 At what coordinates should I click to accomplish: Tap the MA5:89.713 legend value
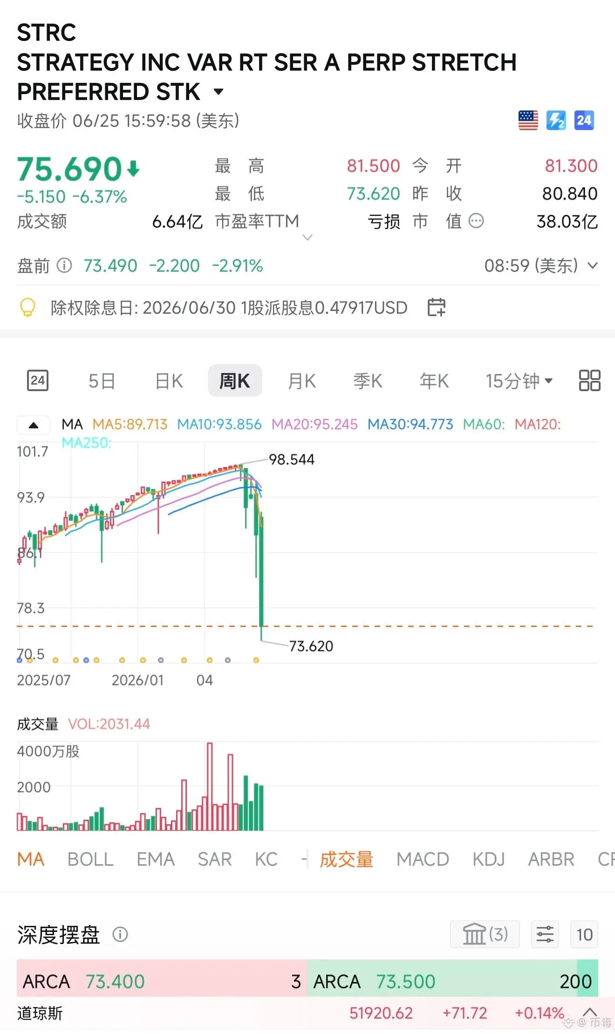coord(130,424)
